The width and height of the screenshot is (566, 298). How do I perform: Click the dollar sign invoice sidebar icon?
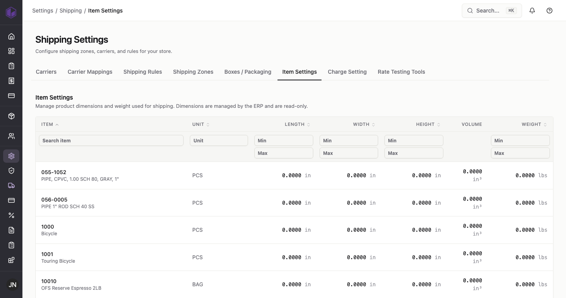(x=11, y=81)
